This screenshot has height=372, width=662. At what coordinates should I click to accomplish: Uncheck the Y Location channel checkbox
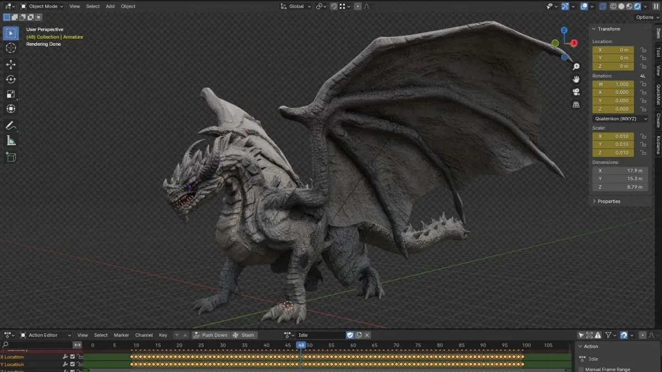point(72,364)
